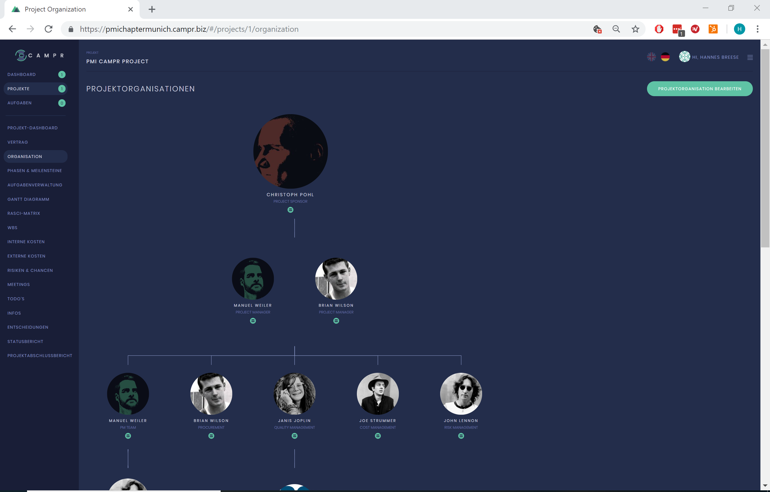Open Gantt Diagramm
Screen dimensions: 770x492
pyautogui.click(x=28, y=199)
